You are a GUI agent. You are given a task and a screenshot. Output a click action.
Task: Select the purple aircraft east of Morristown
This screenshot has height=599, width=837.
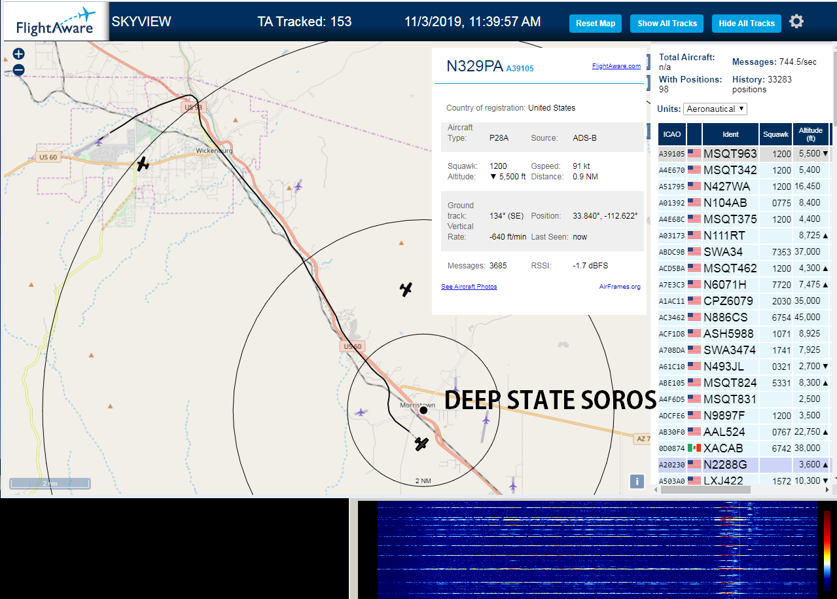point(486,420)
